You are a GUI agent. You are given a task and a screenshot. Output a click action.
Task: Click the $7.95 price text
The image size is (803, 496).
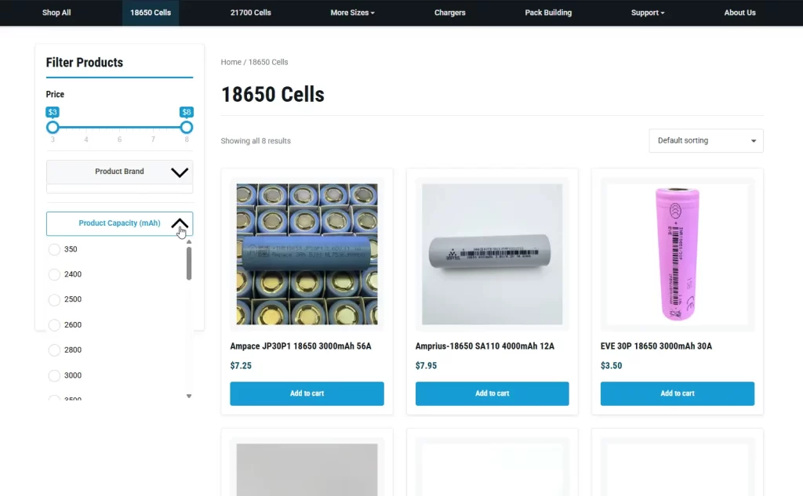click(x=426, y=365)
